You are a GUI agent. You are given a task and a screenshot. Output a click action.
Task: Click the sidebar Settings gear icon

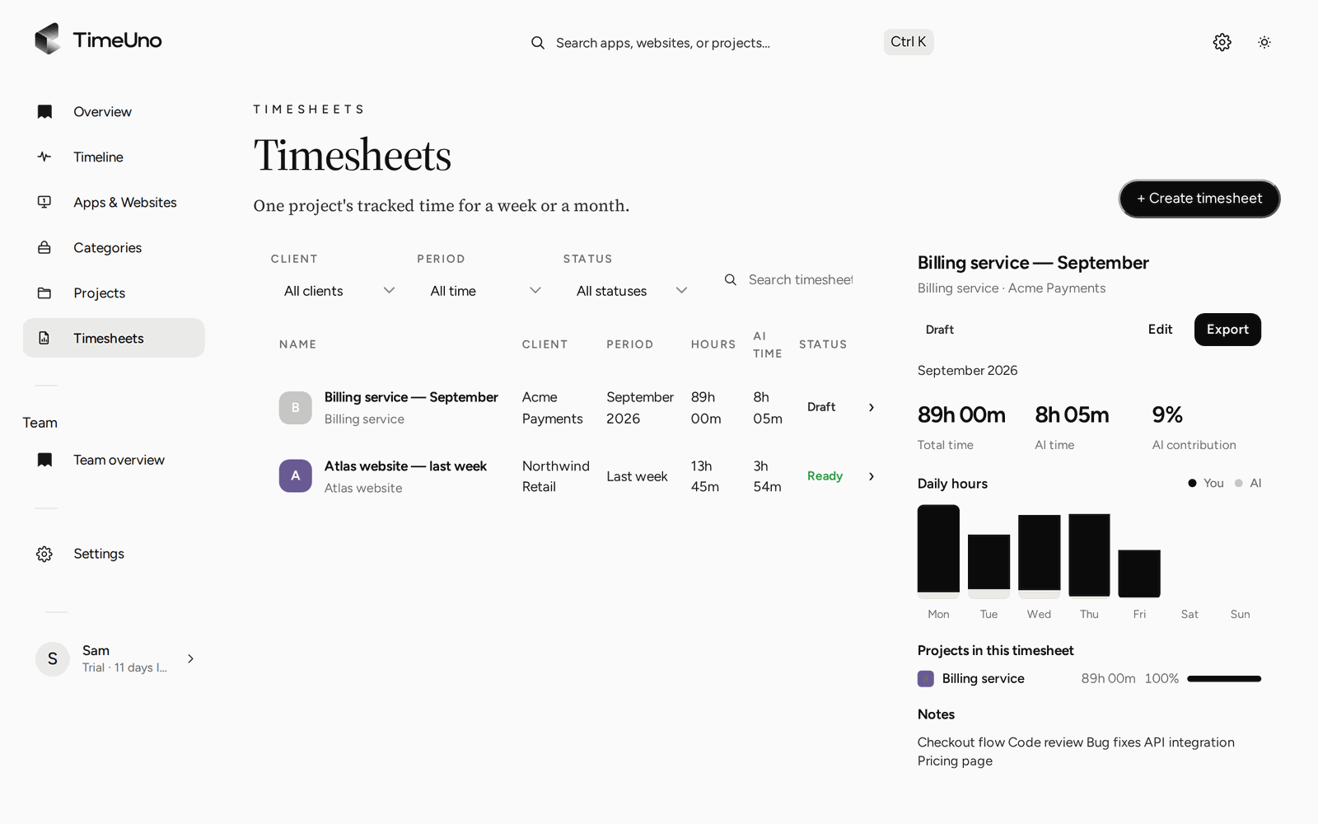tap(44, 554)
